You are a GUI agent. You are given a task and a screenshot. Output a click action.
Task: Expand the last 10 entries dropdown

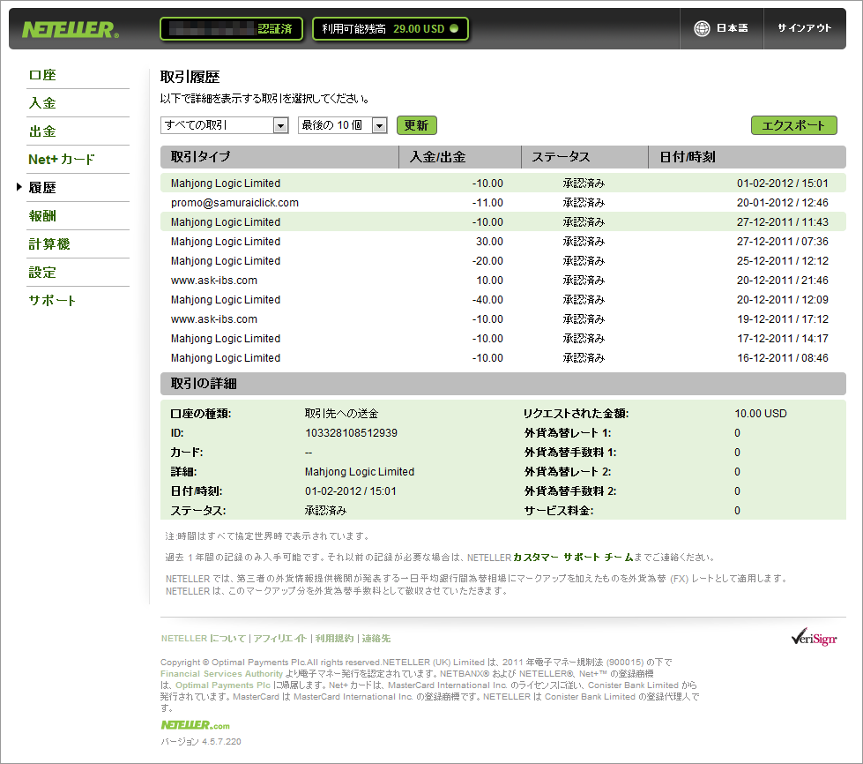[343, 125]
